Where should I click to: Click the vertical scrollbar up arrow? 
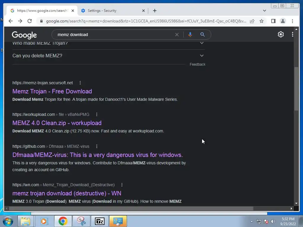click(x=296, y=29)
